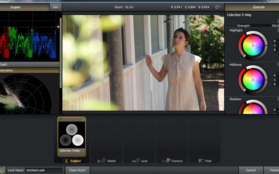Image resolution: width=279 pixels, height=174 pixels.
Task: Collapse the Saturation scope section header
Action: click(29, 70)
